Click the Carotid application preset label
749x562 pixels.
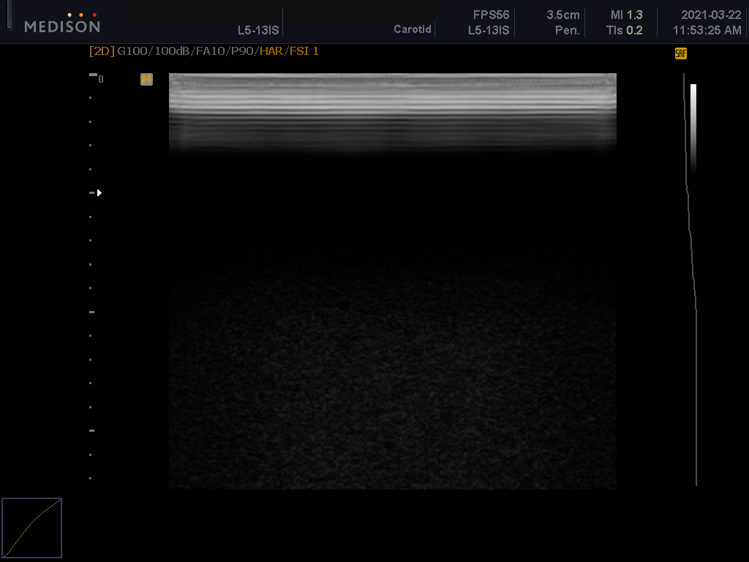tap(413, 30)
